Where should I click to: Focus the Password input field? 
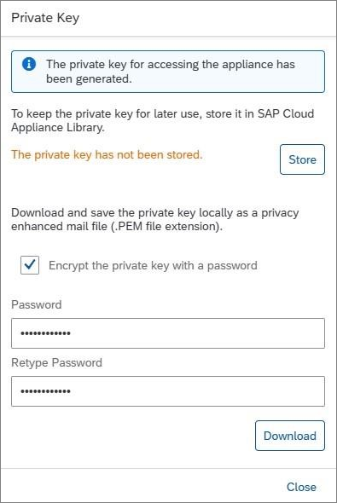pos(168,333)
